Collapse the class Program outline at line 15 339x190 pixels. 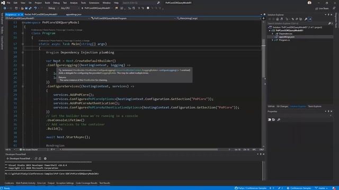coord(23,33)
